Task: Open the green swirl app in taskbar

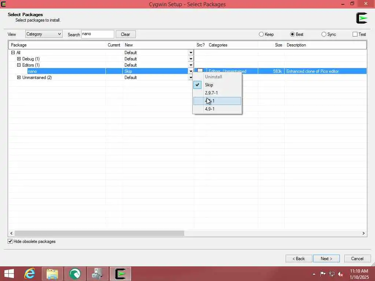Action: point(75,274)
